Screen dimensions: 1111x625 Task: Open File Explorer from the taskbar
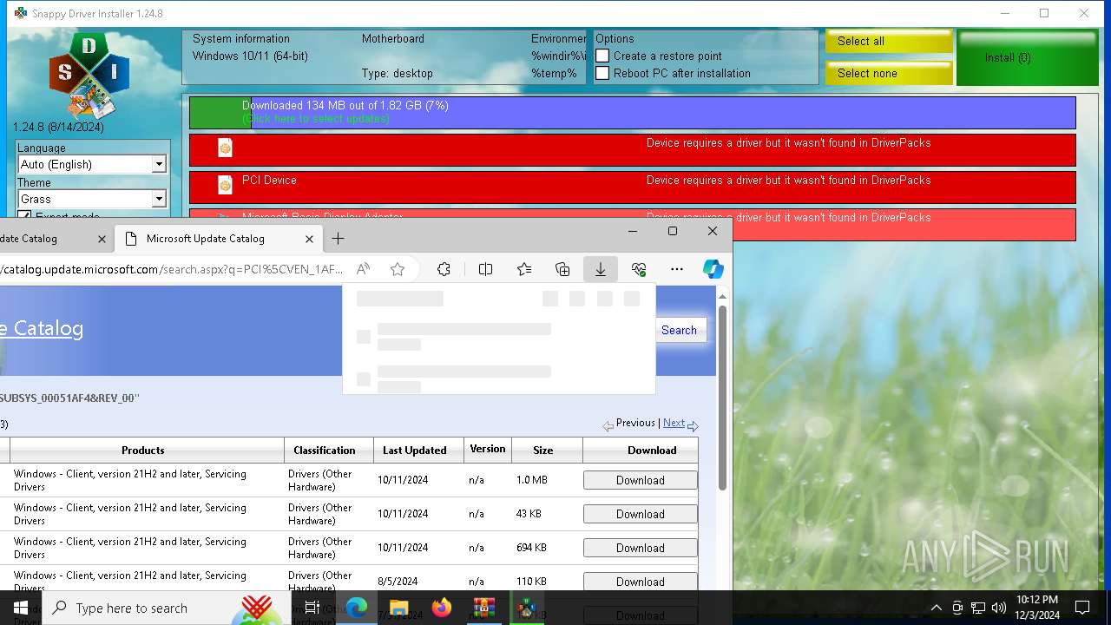click(x=398, y=608)
